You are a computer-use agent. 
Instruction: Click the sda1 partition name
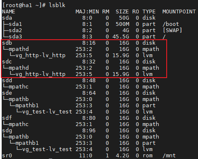coord(15,24)
